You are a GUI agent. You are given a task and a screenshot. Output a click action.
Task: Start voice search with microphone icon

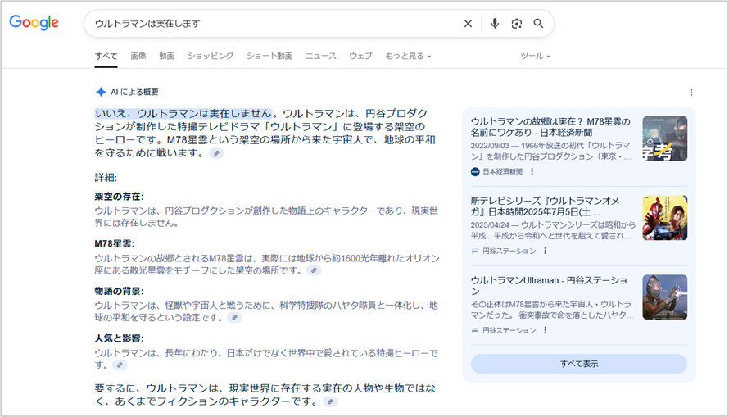point(495,23)
